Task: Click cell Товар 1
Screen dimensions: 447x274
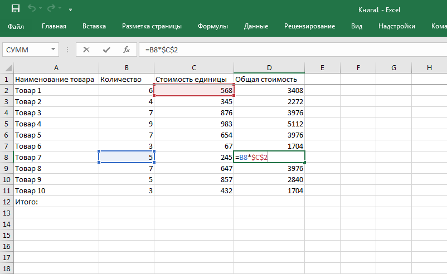Action: [x=56, y=91]
